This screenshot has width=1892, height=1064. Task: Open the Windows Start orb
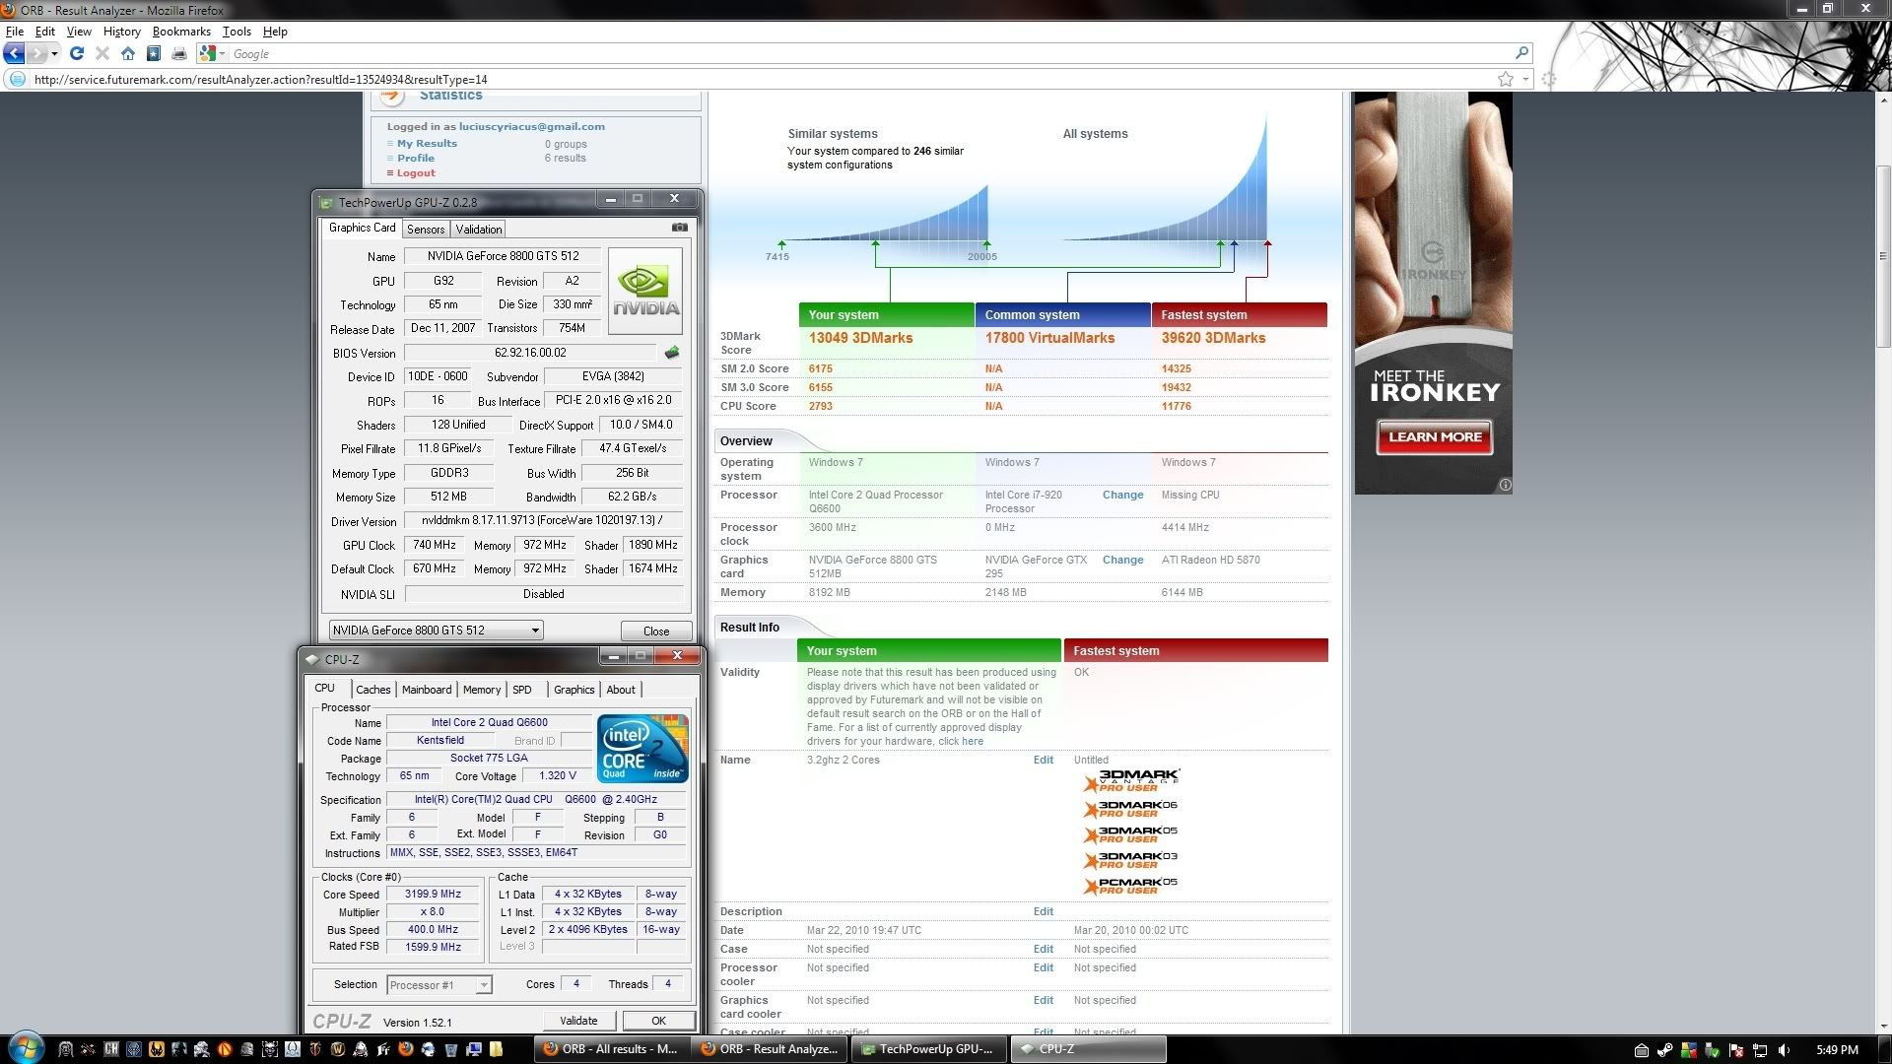click(26, 1048)
